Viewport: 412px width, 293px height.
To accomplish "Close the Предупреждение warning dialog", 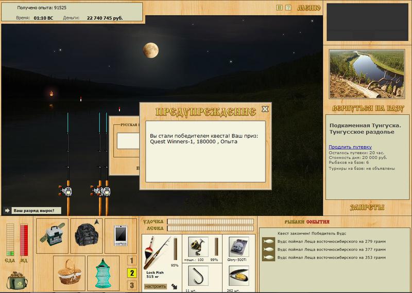I will coord(265,109).
